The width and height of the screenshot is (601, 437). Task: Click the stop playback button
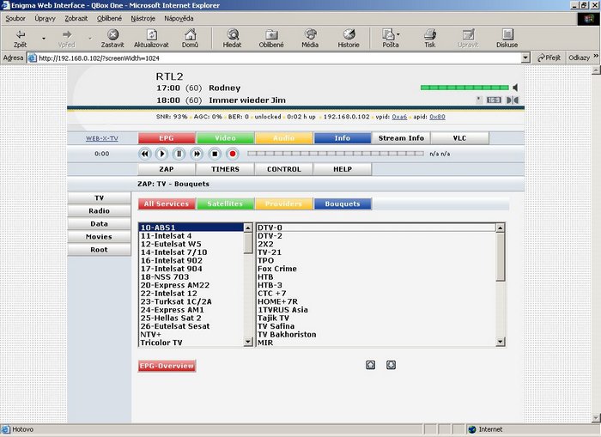(215, 154)
